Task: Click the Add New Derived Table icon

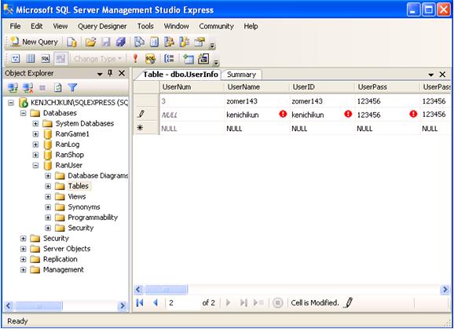Action: 203,59
